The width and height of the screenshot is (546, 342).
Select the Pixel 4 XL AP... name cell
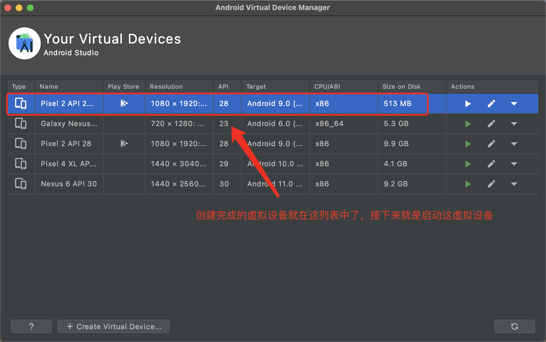pyautogui.click(x=69, y=164)
